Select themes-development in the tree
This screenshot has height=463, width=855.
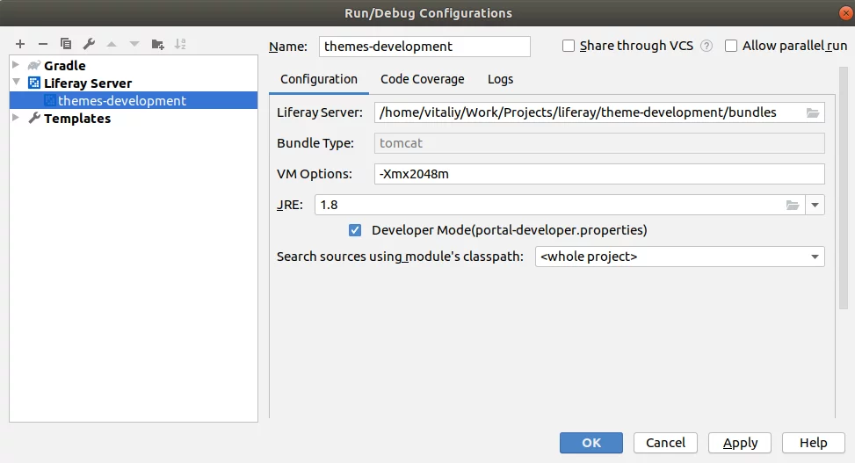click(x=134, y=100)
